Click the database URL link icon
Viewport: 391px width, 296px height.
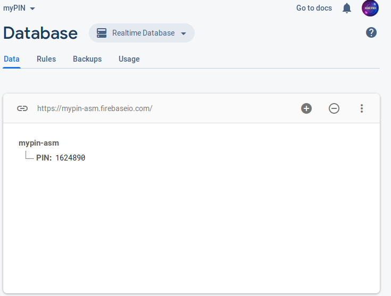(x=22, y=108)
